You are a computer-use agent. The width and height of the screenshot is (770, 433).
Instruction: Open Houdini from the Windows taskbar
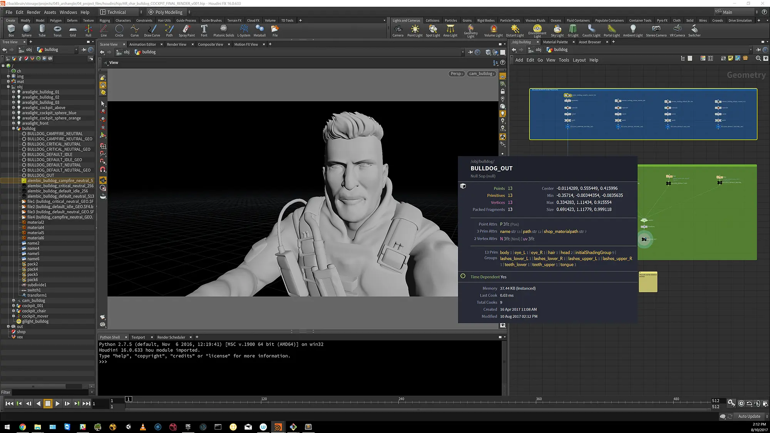coord(278,426)
